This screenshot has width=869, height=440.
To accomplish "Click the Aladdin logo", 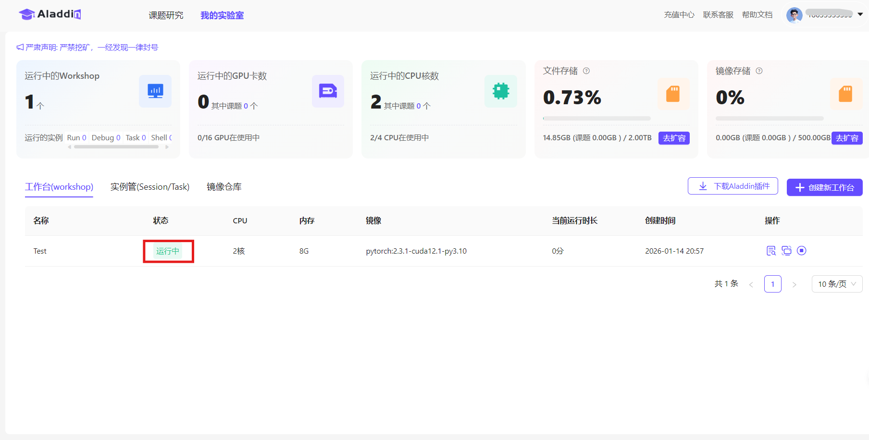I will click(x=50, y=14).
